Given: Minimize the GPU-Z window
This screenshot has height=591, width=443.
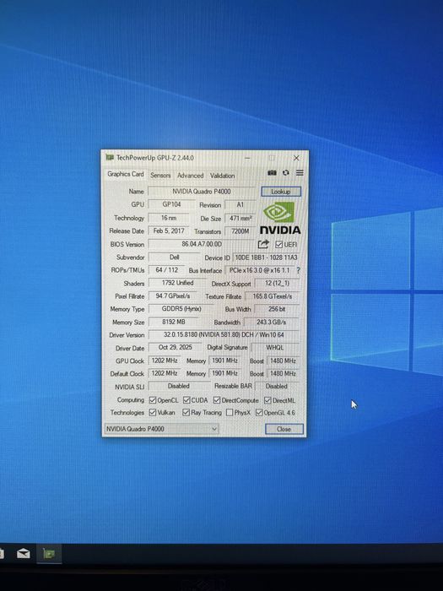Looking at the screenshot, I should [247, 158].
